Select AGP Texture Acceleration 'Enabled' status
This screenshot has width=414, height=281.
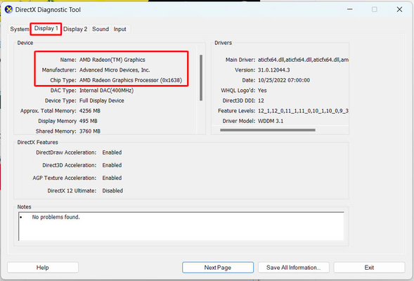pyautogui.click(x=112, y=178)
